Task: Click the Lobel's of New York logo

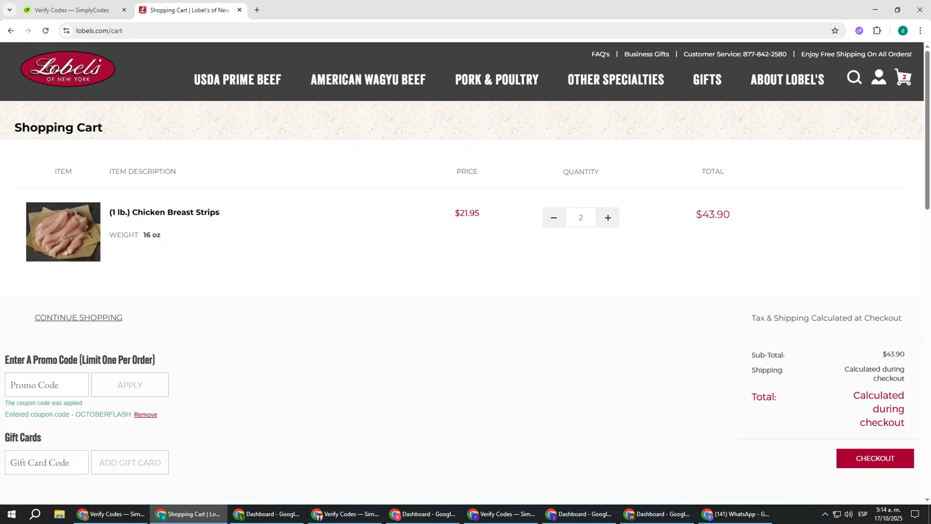Action: pos(68,69)
